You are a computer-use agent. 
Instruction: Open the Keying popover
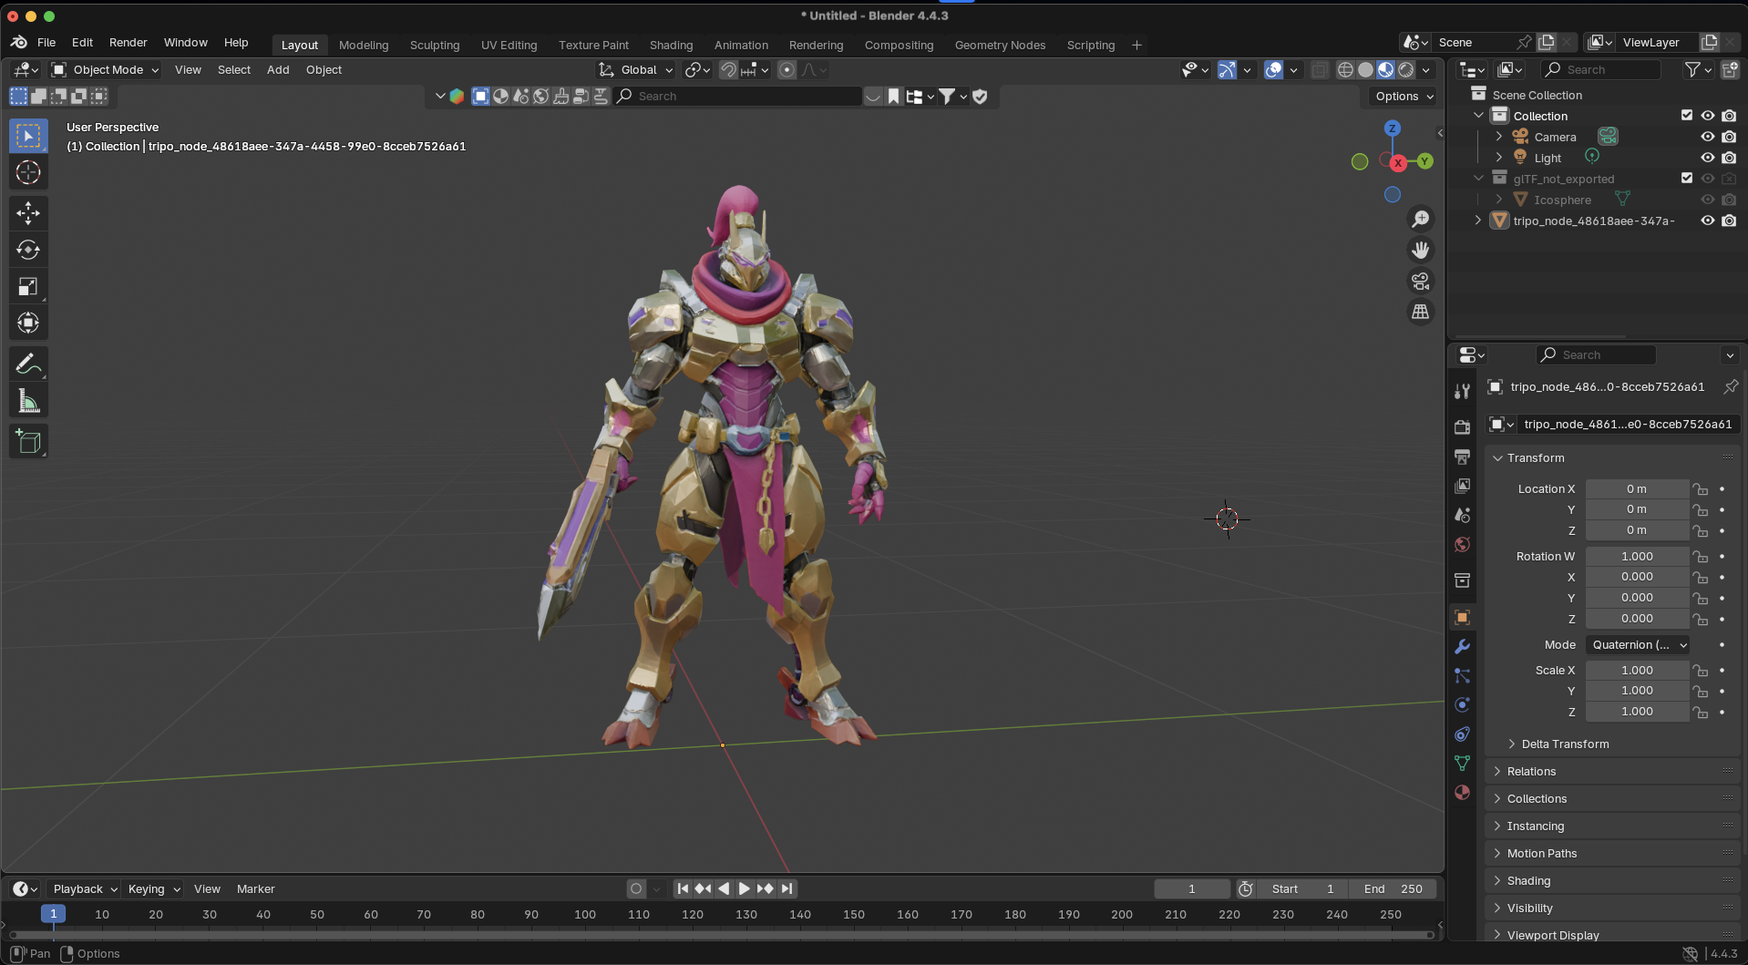click(152, 889)
